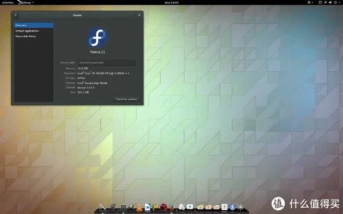The height and width of the screenshot is (214, 343).
Task: Select Overview in the Details sidebar
Action: tap(34, 25)
